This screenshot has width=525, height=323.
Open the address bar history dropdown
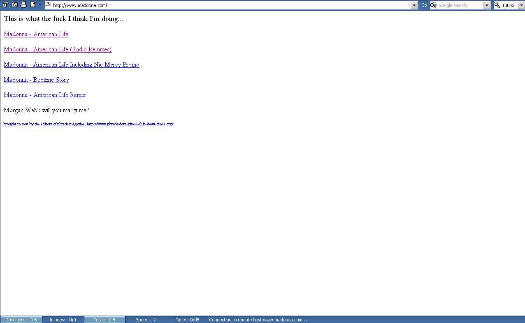click(414, 5)
